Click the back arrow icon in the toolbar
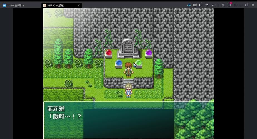257x139 pixels. coord(207,5)
